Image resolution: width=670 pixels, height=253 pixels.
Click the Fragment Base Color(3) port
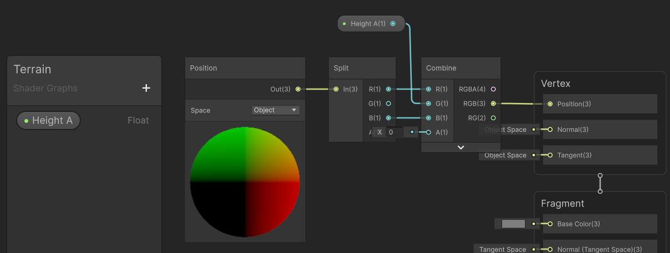coord(550,224)
